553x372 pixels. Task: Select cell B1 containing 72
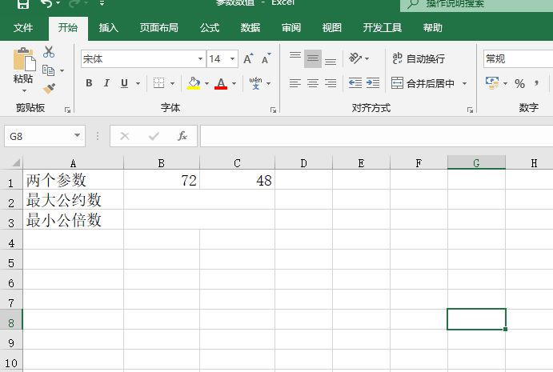(x=162, y=180)
